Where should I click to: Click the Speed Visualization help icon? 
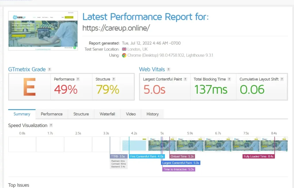click(x=51, y=126)
